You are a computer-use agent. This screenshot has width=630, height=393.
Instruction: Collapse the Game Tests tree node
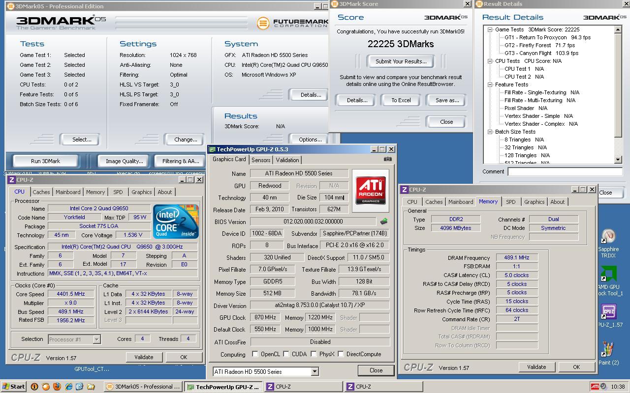490,29
